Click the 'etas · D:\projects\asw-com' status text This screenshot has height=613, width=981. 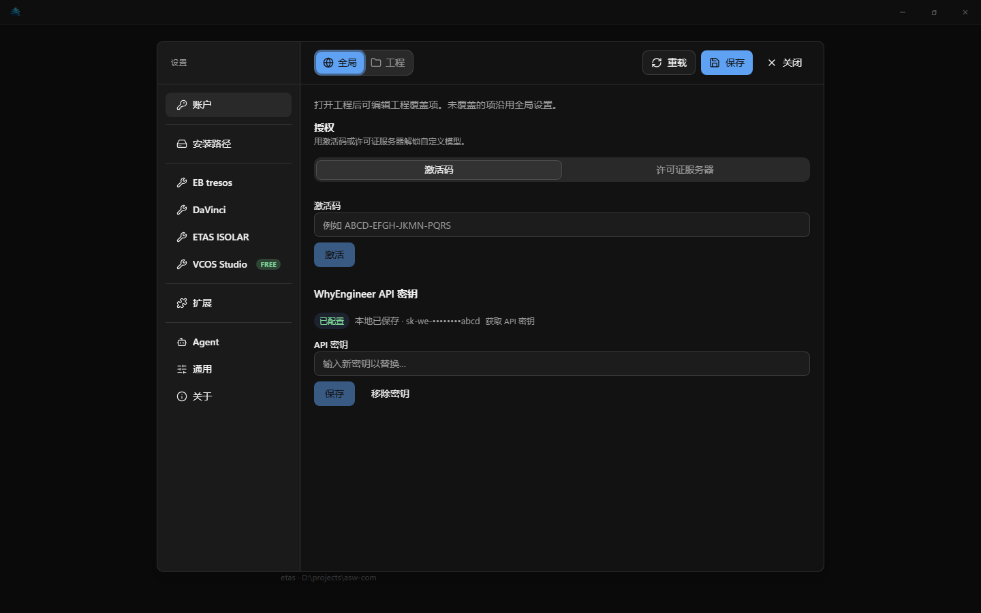coord(328,578)
